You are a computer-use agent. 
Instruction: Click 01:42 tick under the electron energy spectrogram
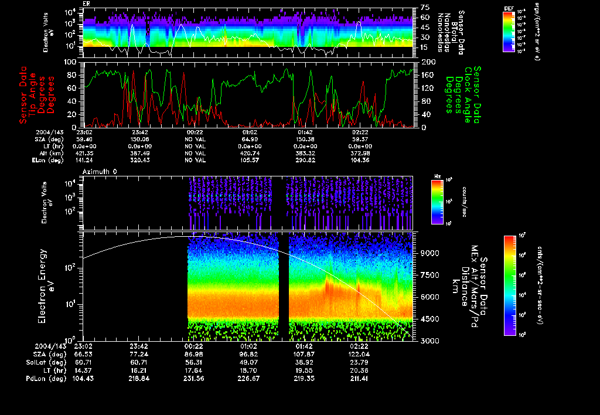305,347
